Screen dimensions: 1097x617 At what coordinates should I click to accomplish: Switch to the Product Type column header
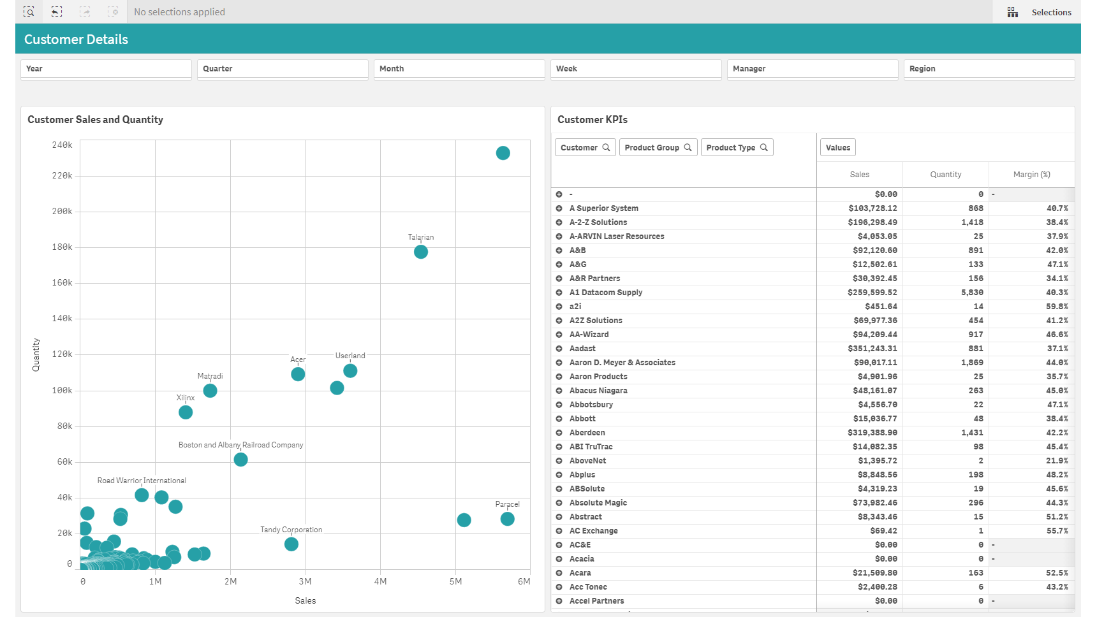tap(730, 147)
